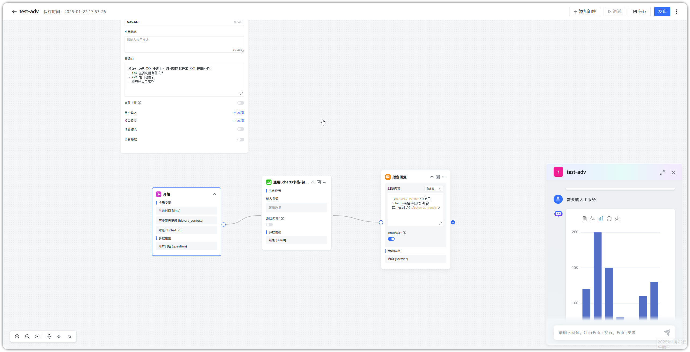The height and width of the screenshot is (352, 690).
Task: Click the chart data view document icon
Action: 584,219
